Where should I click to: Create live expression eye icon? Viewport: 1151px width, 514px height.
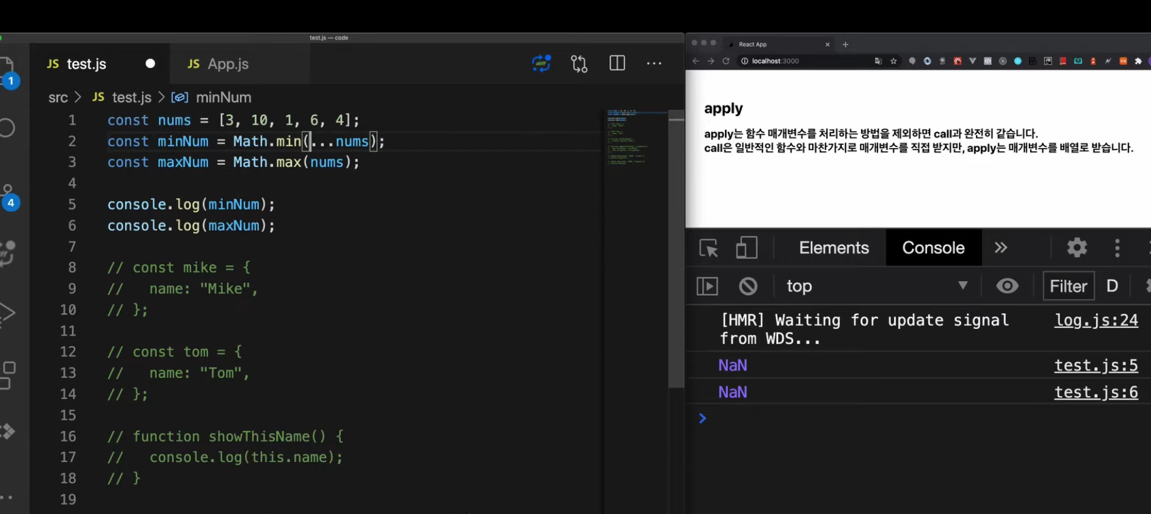click(x=1008, y=286)
